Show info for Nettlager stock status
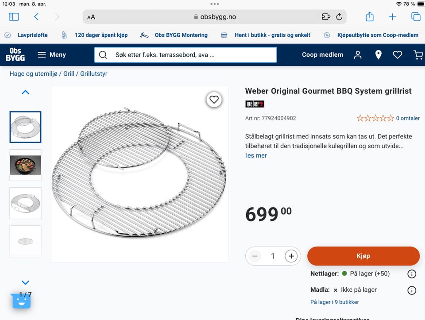This screenshot has height=320, width=425. pyautogui.click(x=411, y=274)
